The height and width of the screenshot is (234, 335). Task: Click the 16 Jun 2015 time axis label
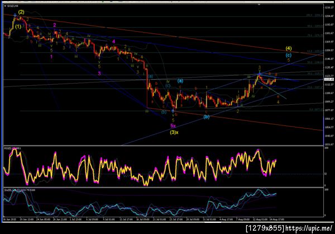click(9, 219)
